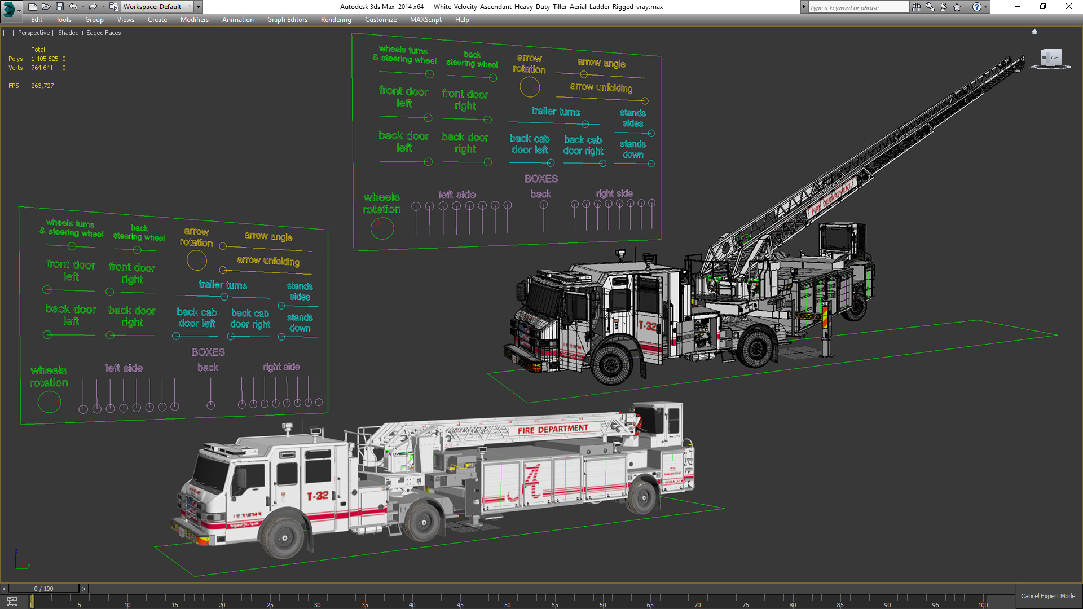Click the New Scene icon
Image resolution: width=1083 pixels, height=609 pixels.
tap(32, 7)
